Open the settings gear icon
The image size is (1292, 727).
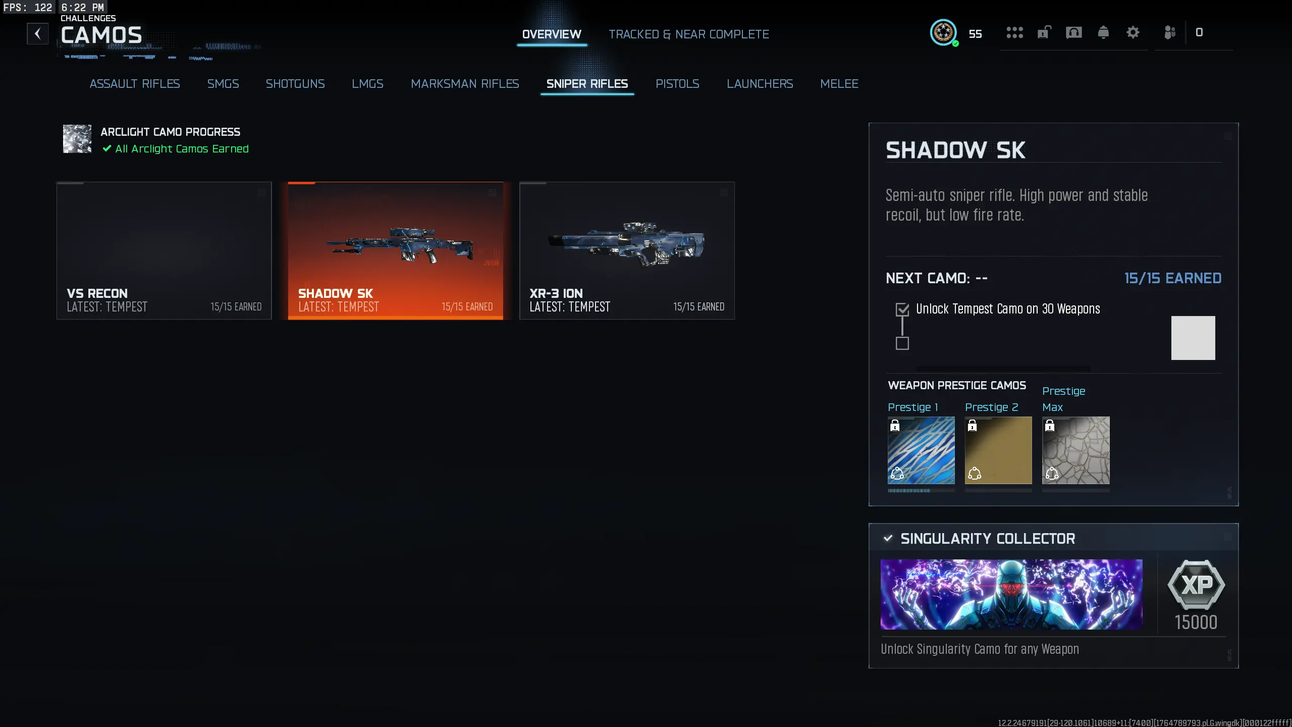click(x=1133, y=33)
